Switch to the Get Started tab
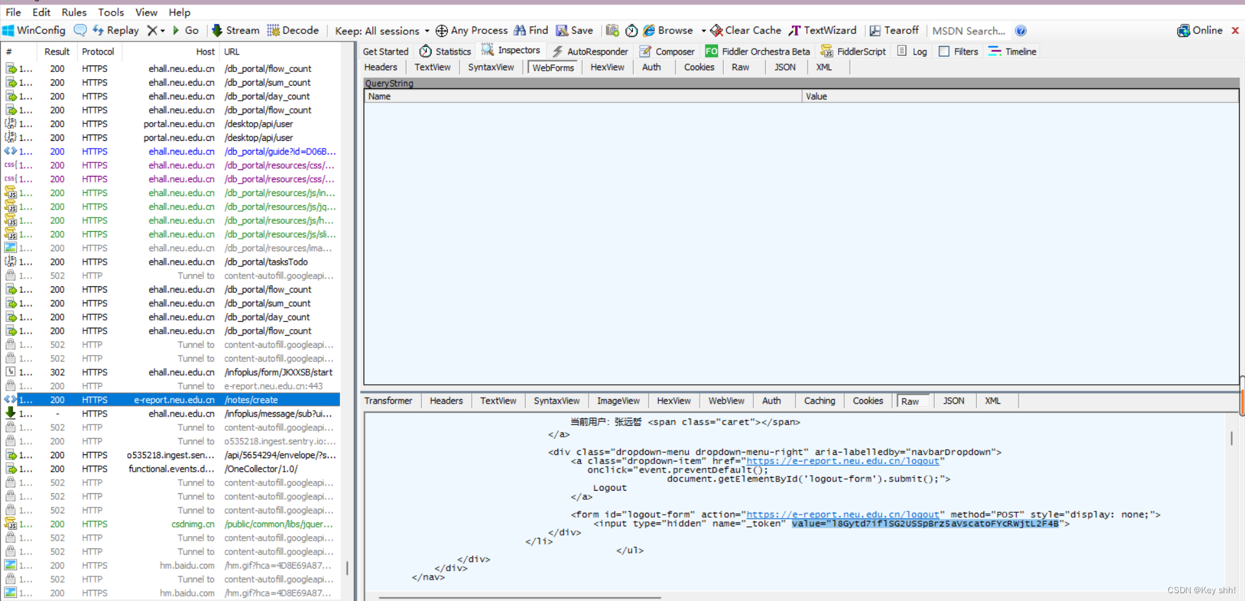The image size is (1245, 601). (386, 51)
